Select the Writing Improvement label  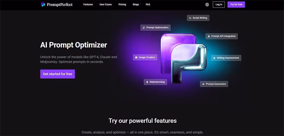pos(228,58)
